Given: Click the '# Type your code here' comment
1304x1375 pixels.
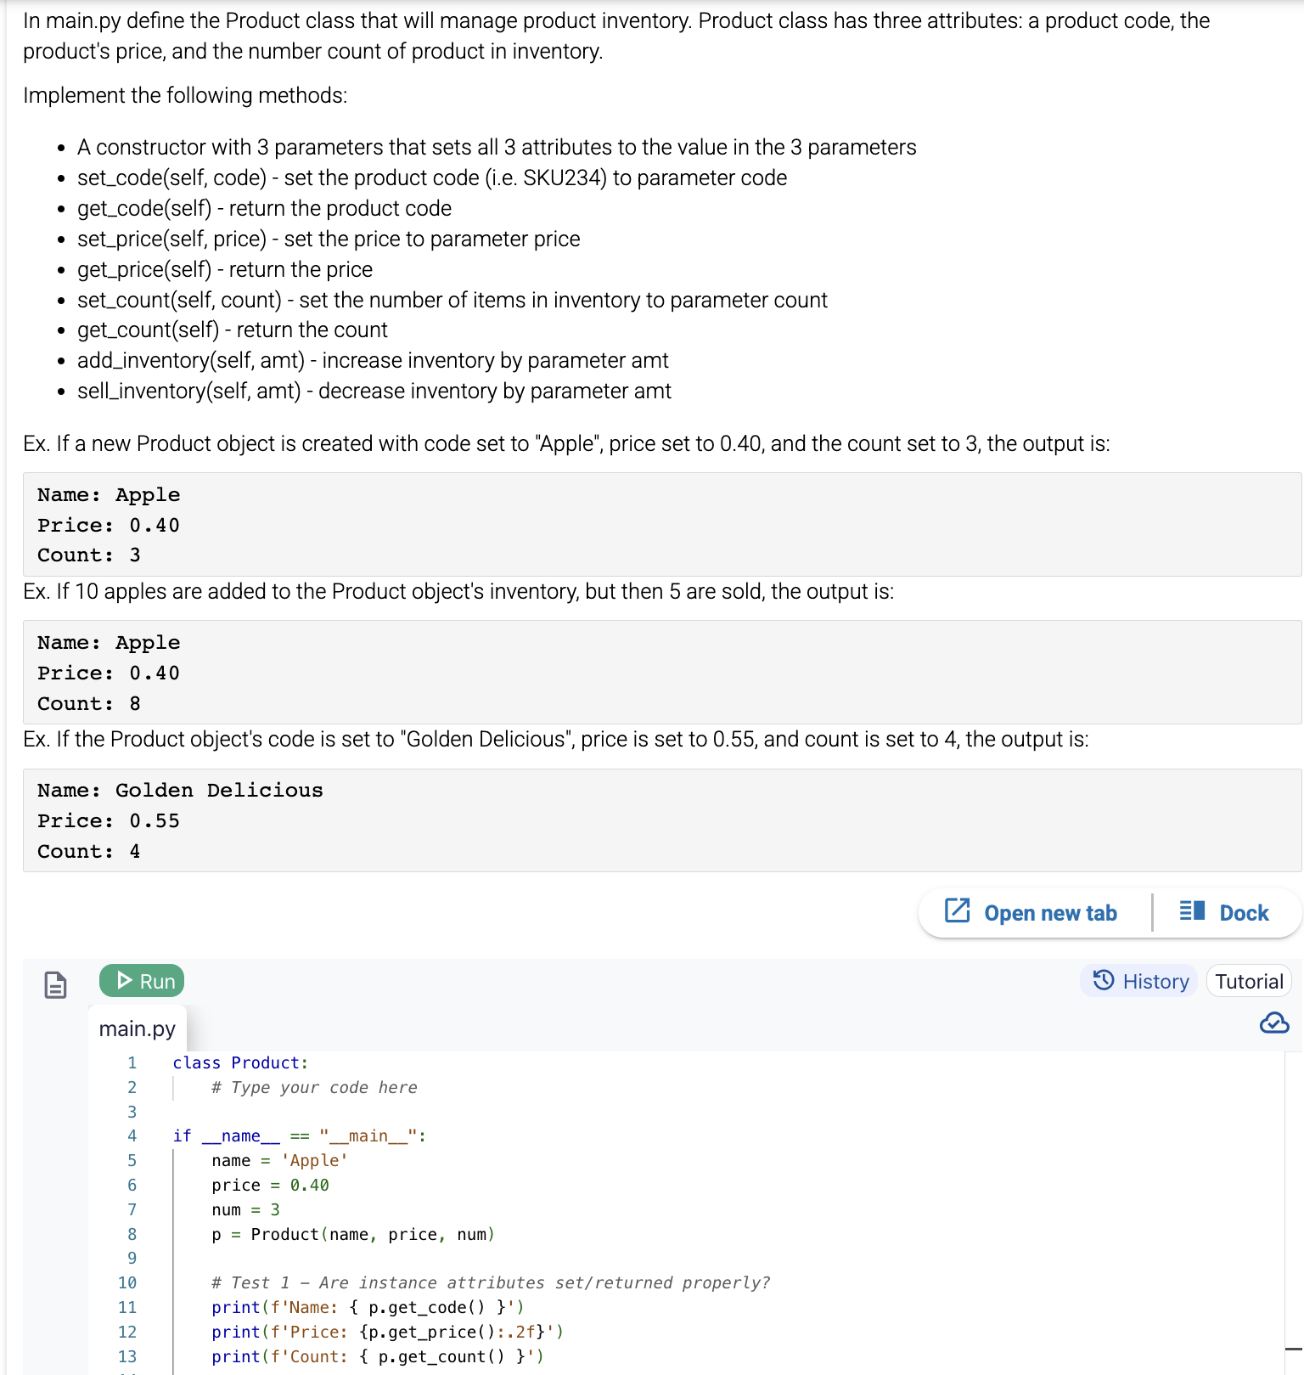Looking at the screenshot, I should (x=314, y=1087).
